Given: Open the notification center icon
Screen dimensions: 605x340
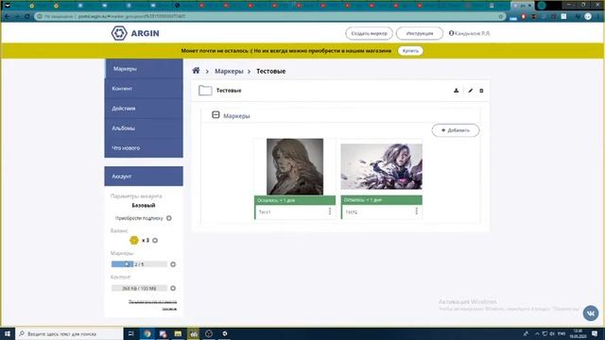Looking at the screenshot, I should 595,333.
